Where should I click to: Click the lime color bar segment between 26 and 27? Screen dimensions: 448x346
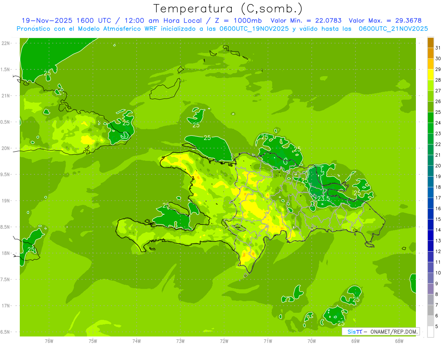(x=430, y=96)
